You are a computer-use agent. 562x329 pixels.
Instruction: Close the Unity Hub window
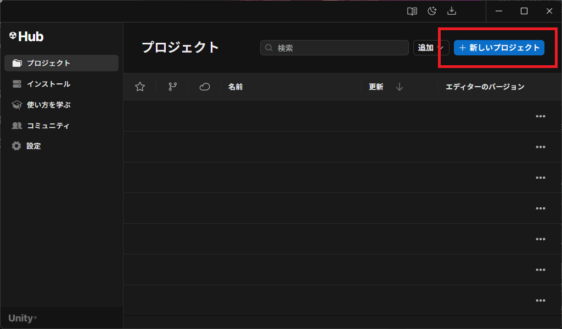point(549,11)
